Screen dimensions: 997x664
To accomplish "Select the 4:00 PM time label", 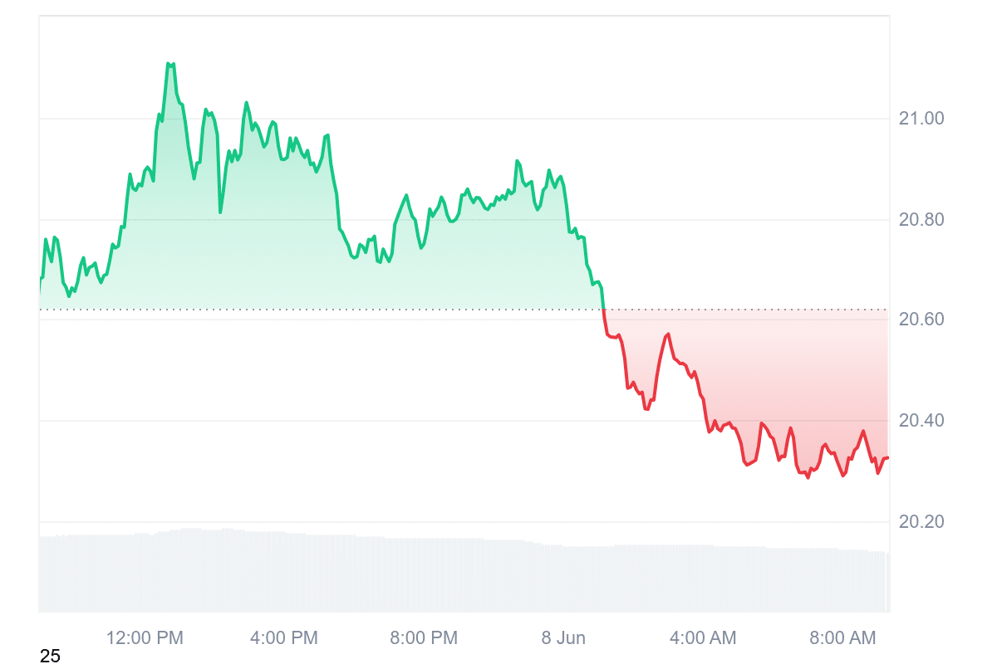I will 284,638.
